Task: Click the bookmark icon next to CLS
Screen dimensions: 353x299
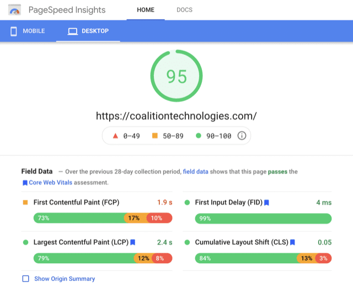Action: (x=292, y=242)
